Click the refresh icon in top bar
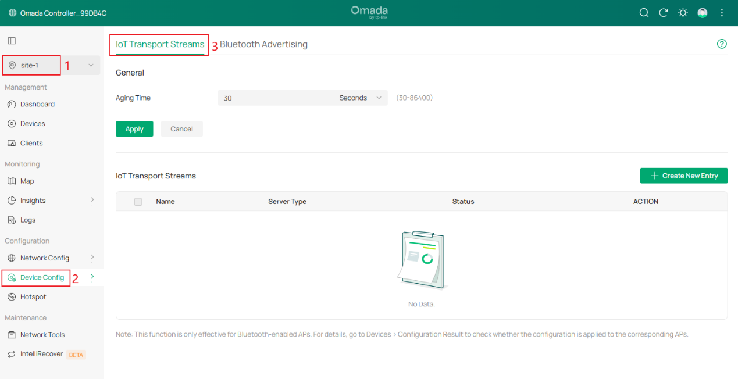The width and height of the screenshot is (738, 379). (x=663, y=13)
